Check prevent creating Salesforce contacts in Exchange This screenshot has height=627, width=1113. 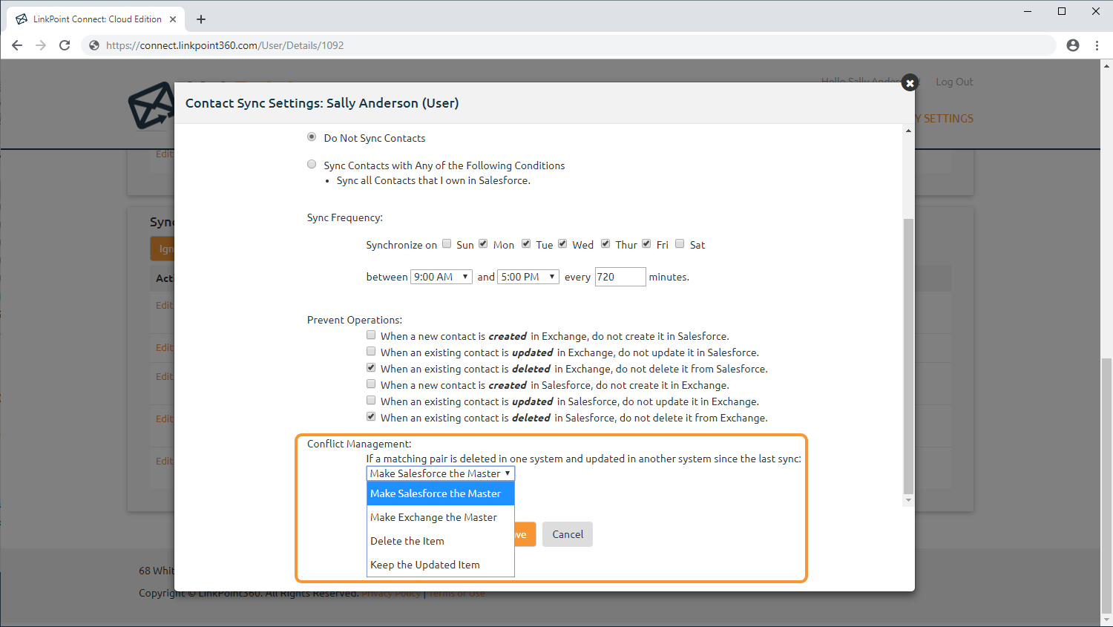coord(371,384)
